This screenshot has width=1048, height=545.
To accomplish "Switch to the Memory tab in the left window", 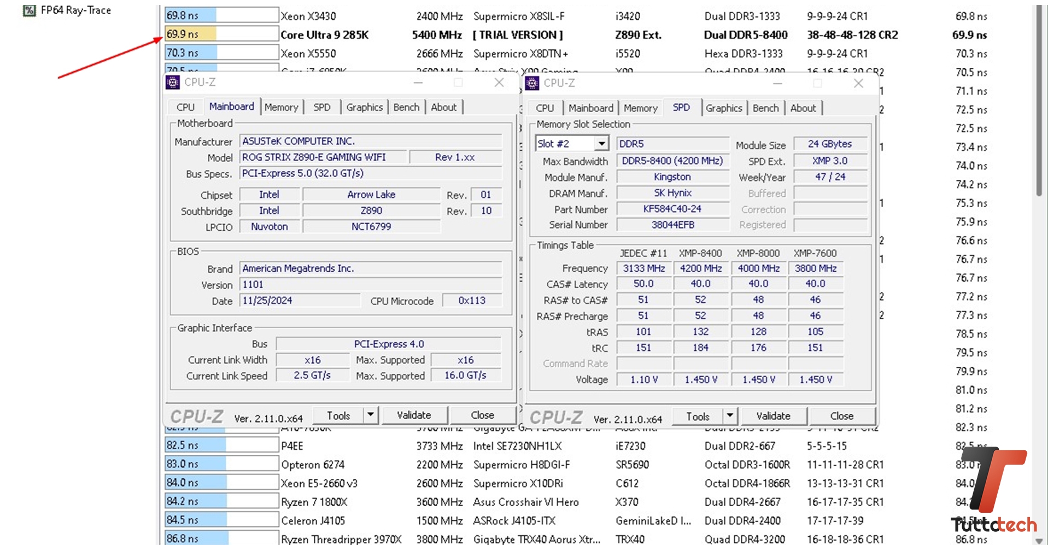I will click(x=281, y=107).
